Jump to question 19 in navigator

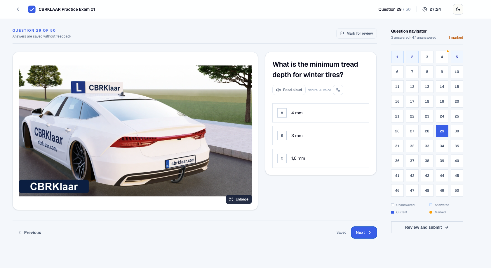pos(442,102)
